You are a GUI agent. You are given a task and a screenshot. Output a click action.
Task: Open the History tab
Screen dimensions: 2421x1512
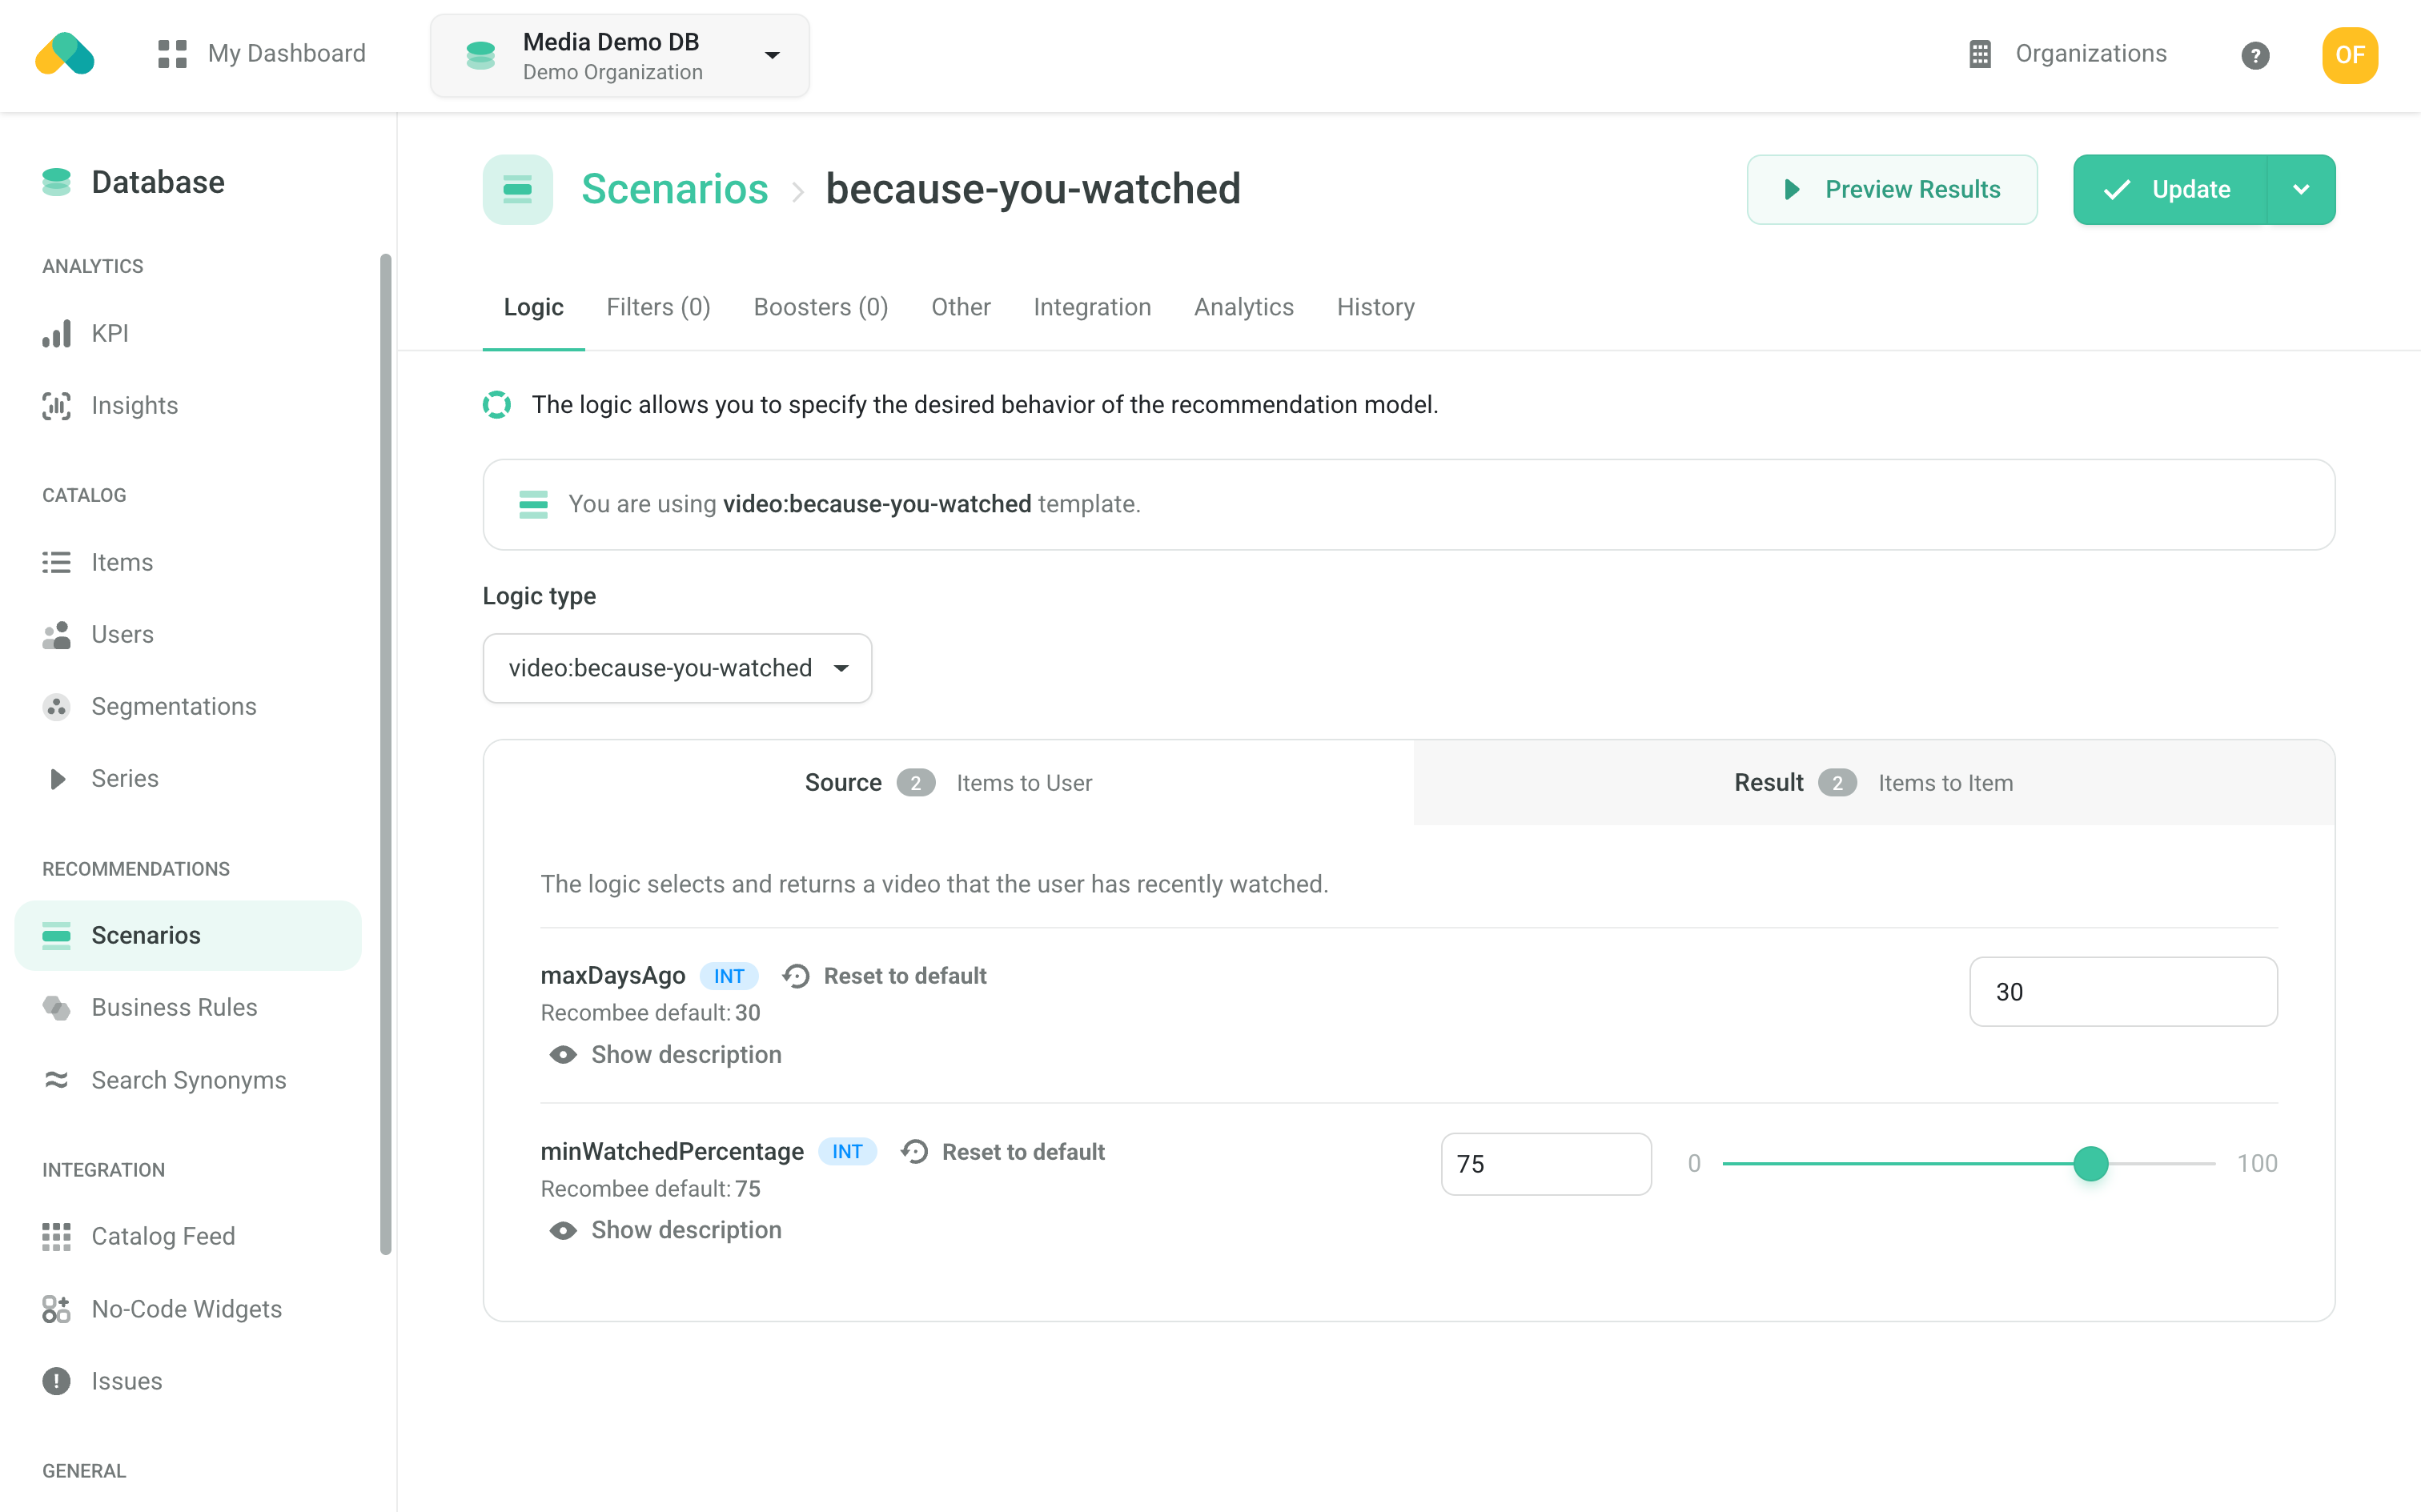click(1375, 307)
